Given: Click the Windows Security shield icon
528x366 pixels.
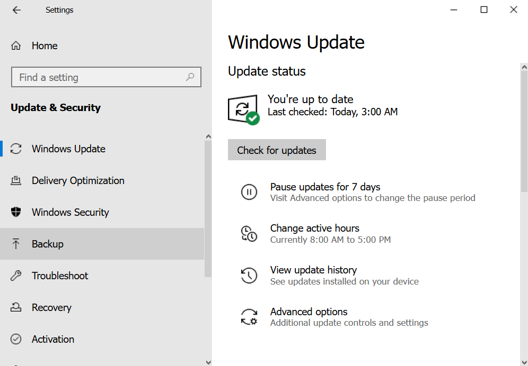Looking at the screenshot, I should [16, 212].
